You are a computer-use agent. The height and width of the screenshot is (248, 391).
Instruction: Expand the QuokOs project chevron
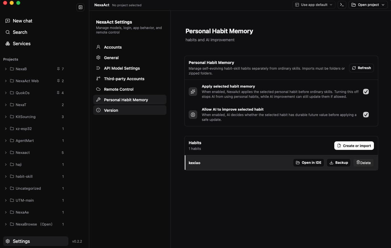pyautogui.click(x=6, y=93)
